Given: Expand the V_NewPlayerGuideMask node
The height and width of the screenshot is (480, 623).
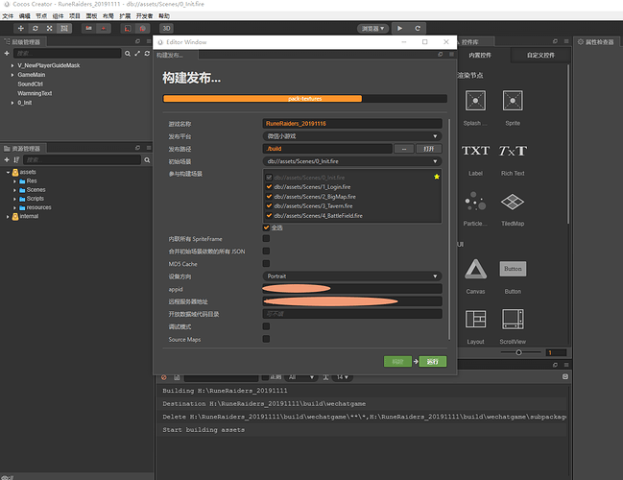Looking at the screenshot, I should (x=12, y=65).
